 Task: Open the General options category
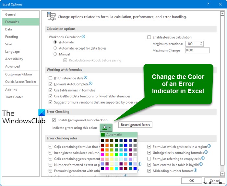point(21,15)
